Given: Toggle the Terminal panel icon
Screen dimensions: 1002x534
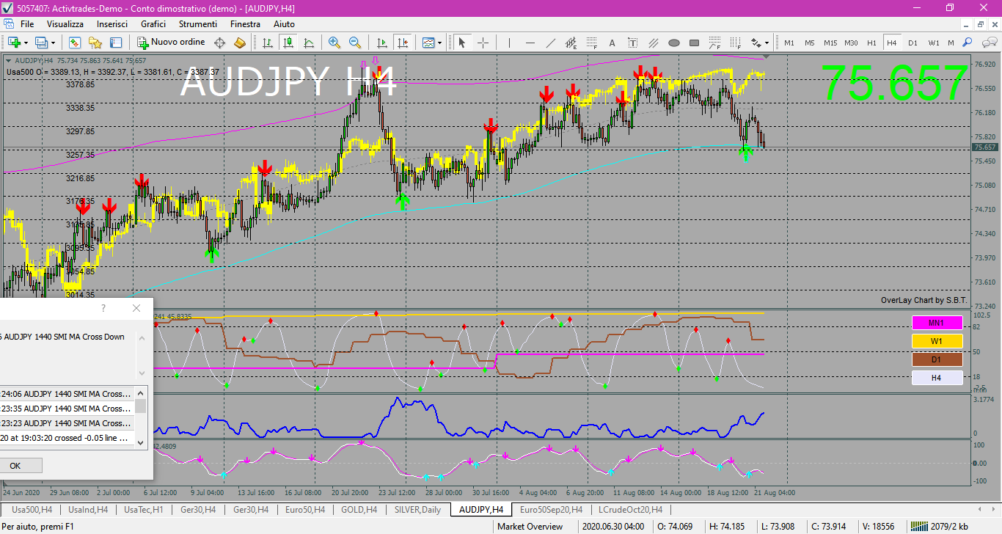Looking at the screenshot, I should coord(116,43).
